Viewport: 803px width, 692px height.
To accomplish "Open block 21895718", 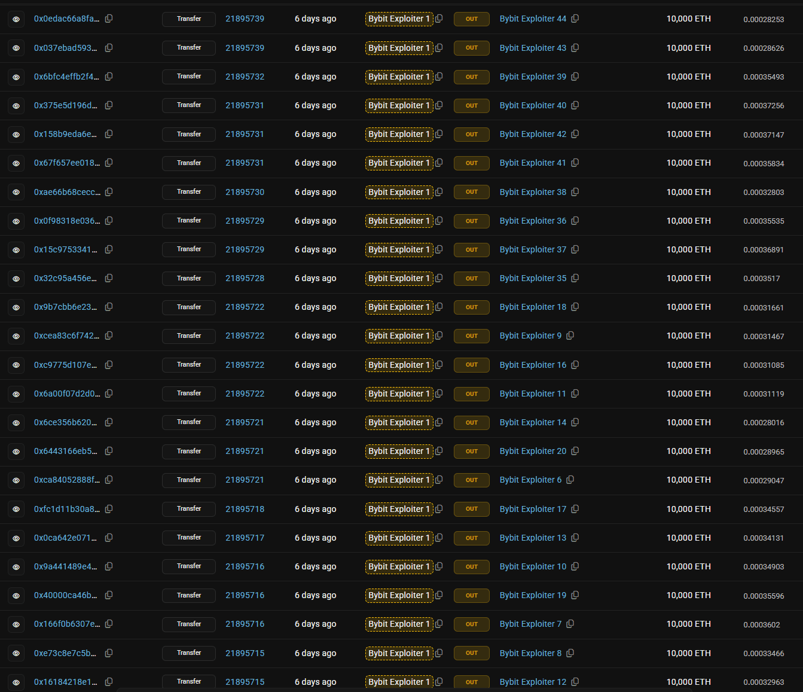I will [245, 509].
